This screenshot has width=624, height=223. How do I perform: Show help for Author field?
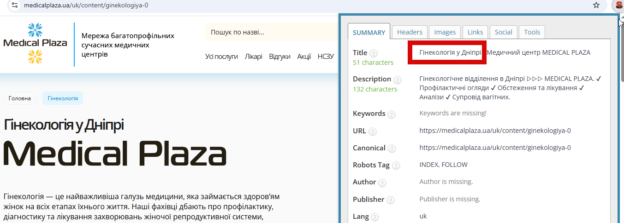(382, 183)
